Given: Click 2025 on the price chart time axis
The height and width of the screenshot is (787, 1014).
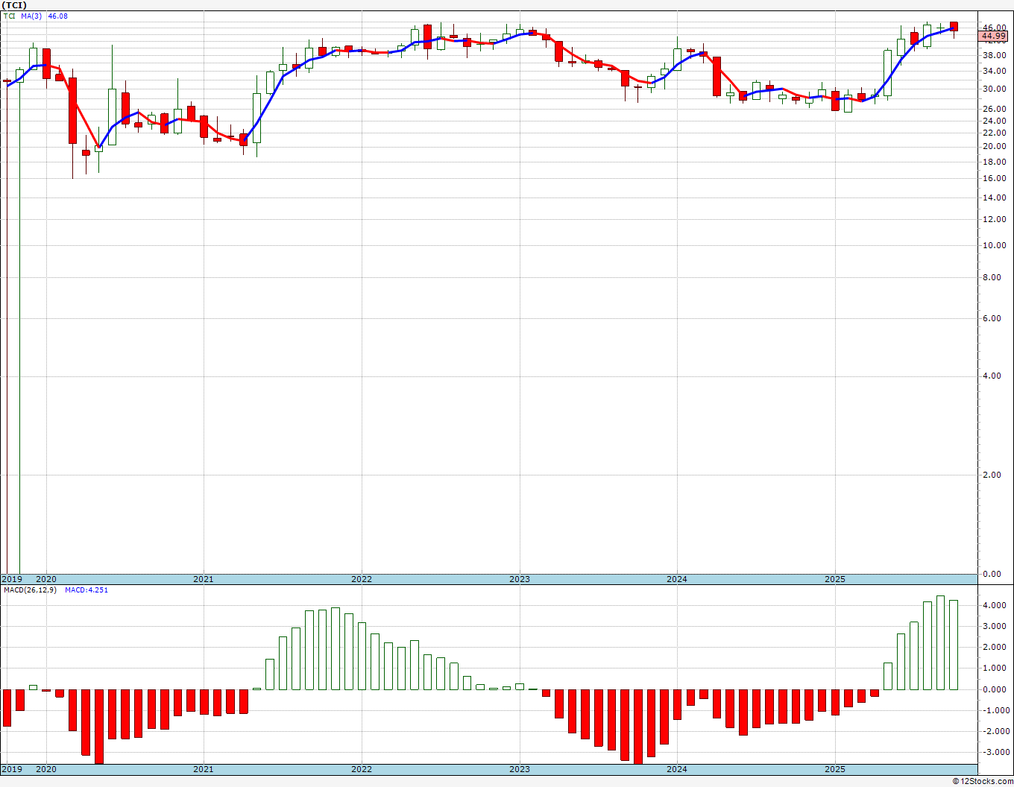Looking at the screenshot, I should click(835, 579).
